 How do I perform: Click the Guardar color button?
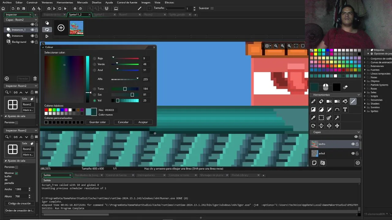click(97, 122)
